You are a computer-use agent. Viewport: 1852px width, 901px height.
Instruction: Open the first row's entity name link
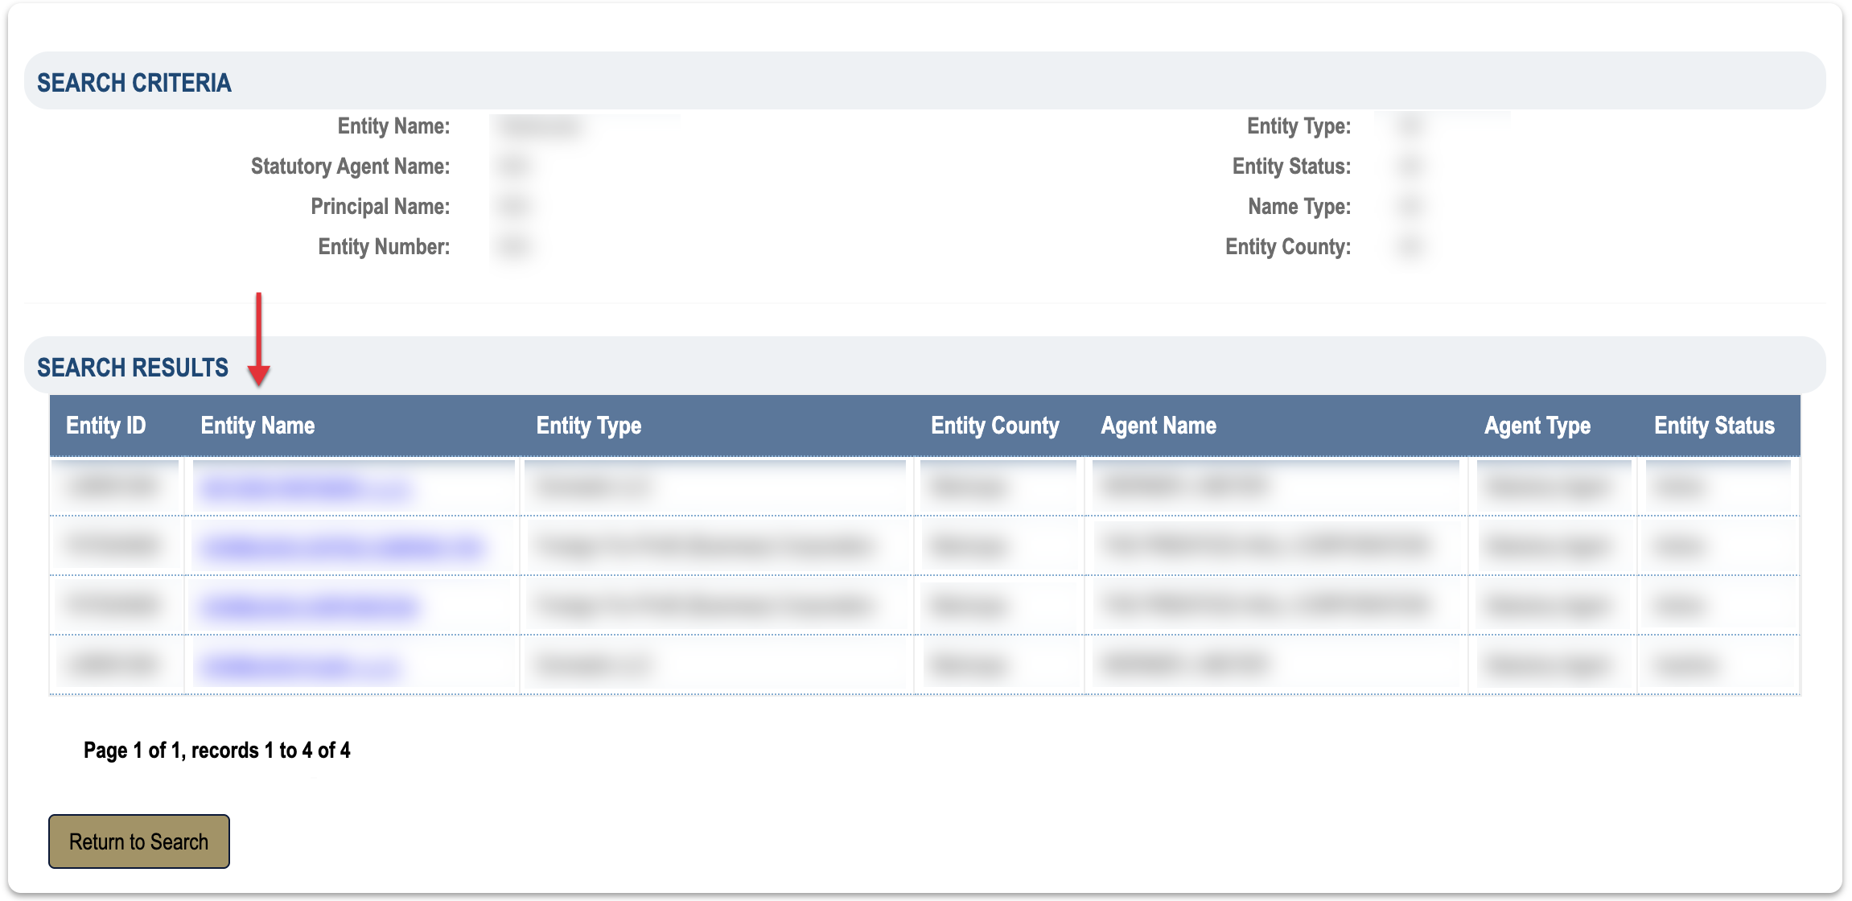304,488
